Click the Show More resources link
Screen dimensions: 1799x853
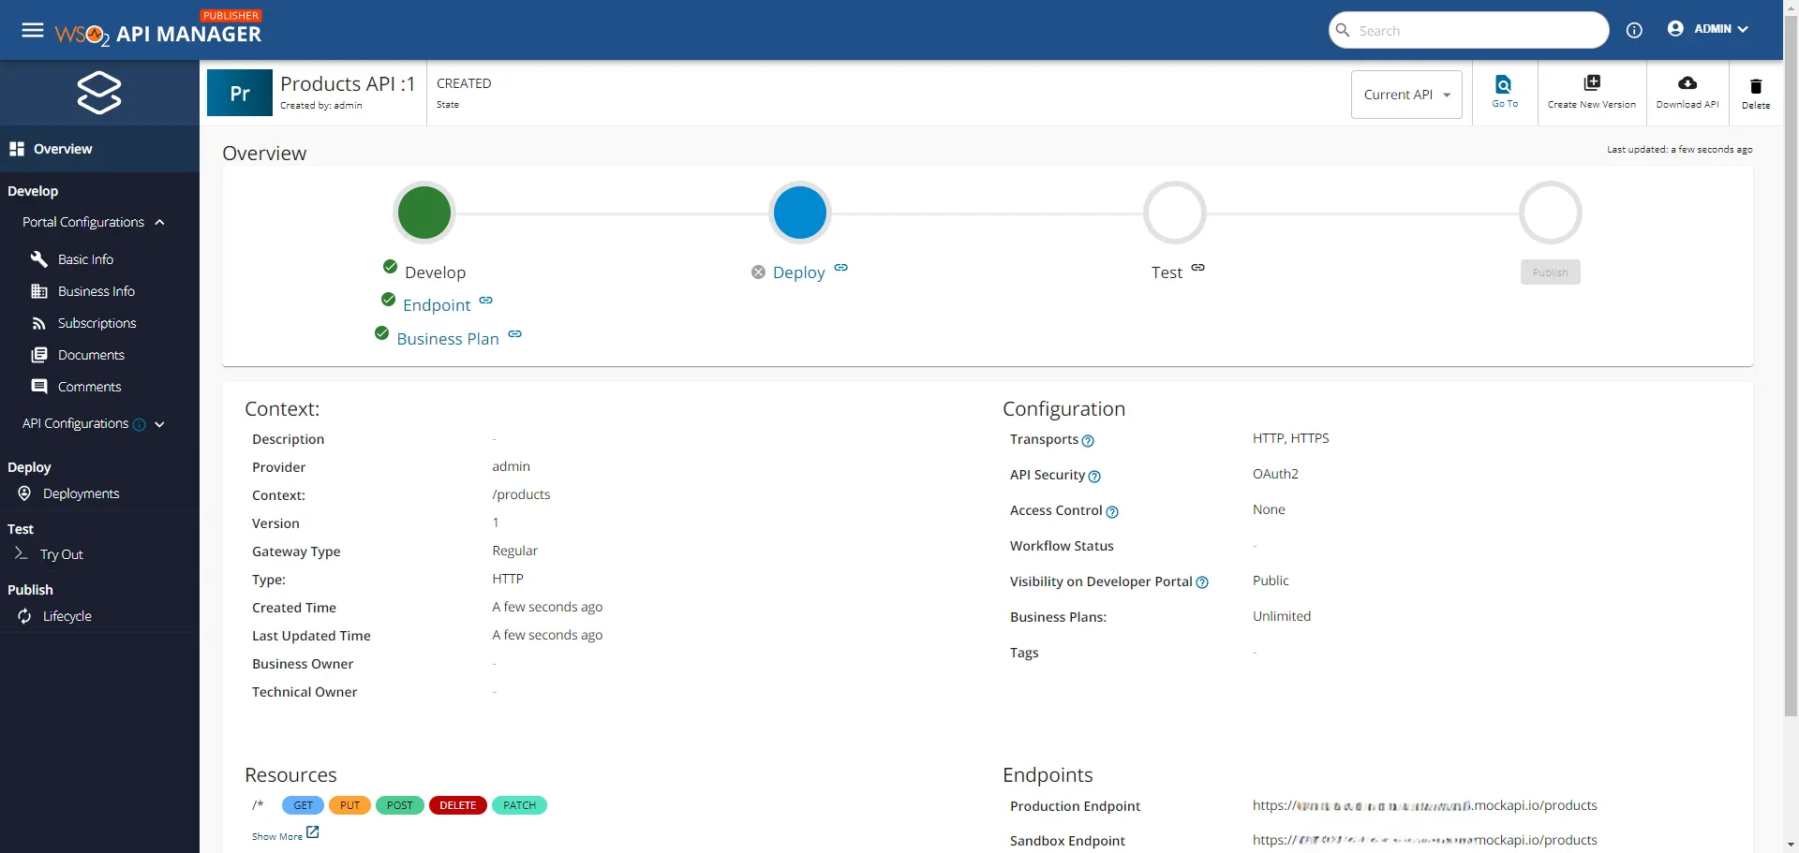(x=277, y=837)
